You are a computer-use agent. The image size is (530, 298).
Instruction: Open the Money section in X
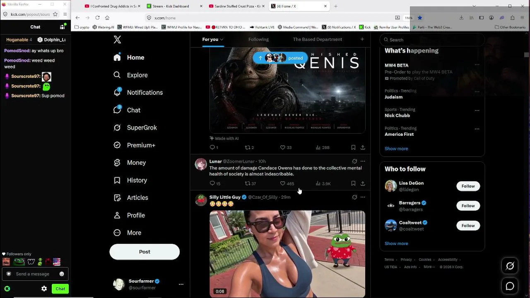[x=130, y=163]
